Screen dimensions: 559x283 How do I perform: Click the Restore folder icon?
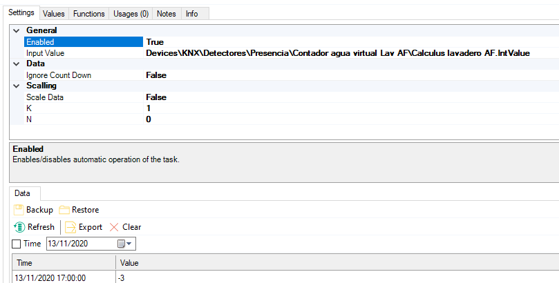pyautogui.click(x=64, y=210)
